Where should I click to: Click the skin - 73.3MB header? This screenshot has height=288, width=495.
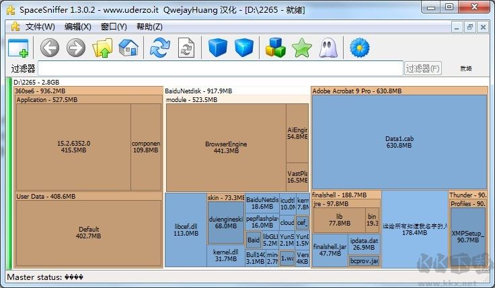(x=226, y=197)
